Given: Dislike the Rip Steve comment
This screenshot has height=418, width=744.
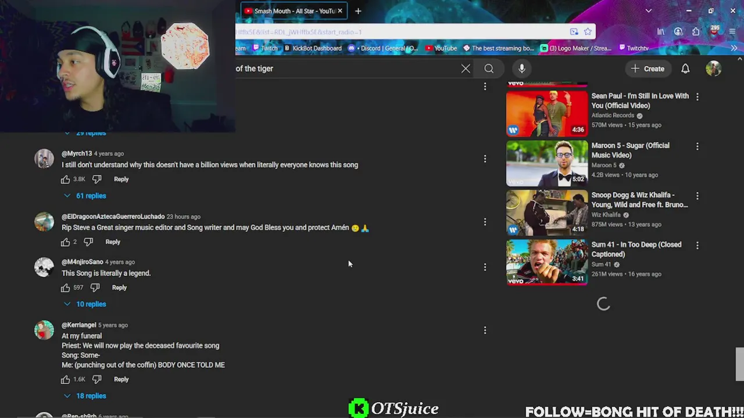Looking at the screenshot, I should point(88,242).
